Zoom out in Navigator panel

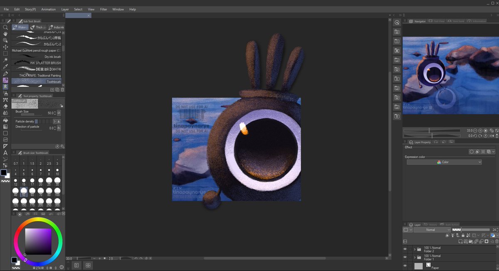[x=475, y=131]
